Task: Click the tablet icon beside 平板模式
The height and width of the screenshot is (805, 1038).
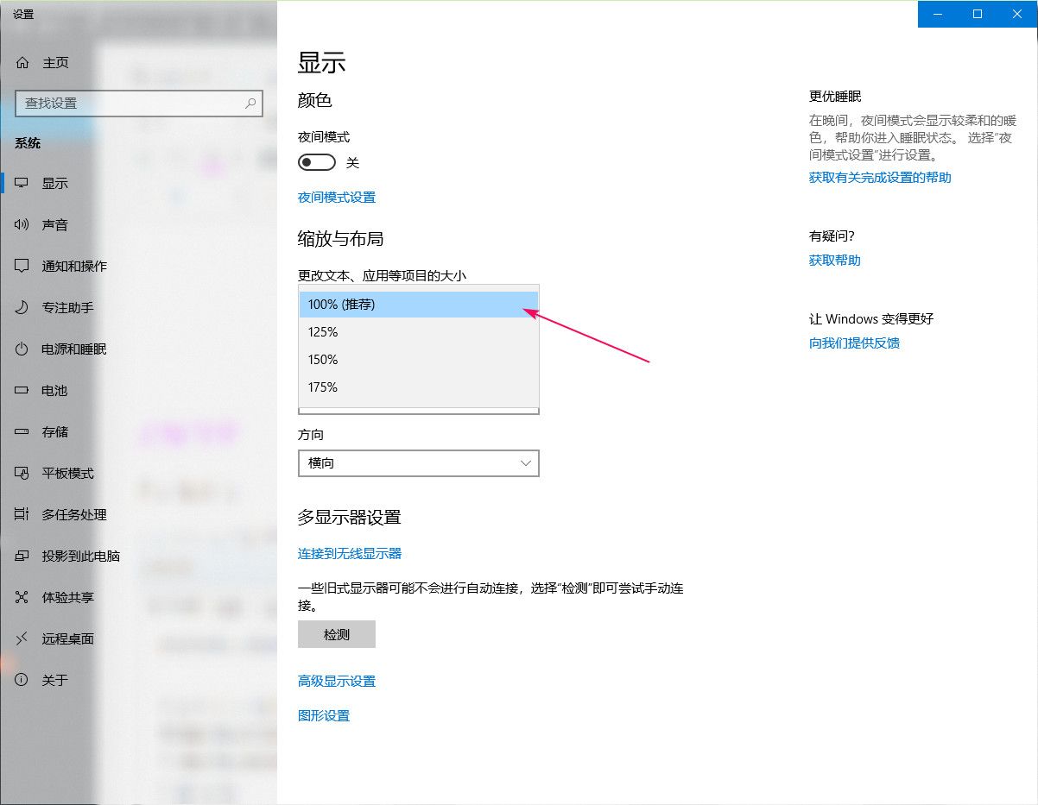Action: coord(22,474)
